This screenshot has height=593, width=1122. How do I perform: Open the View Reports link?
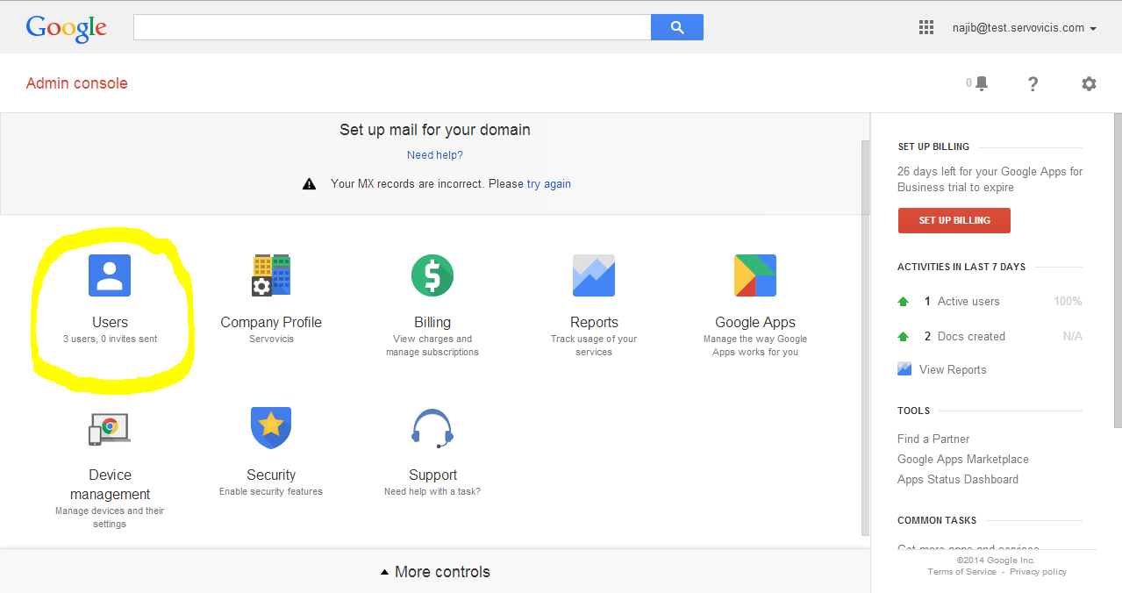click(953, 369)
